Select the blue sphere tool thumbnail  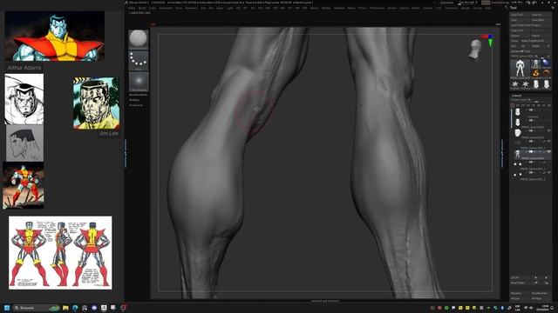point(546,63)
